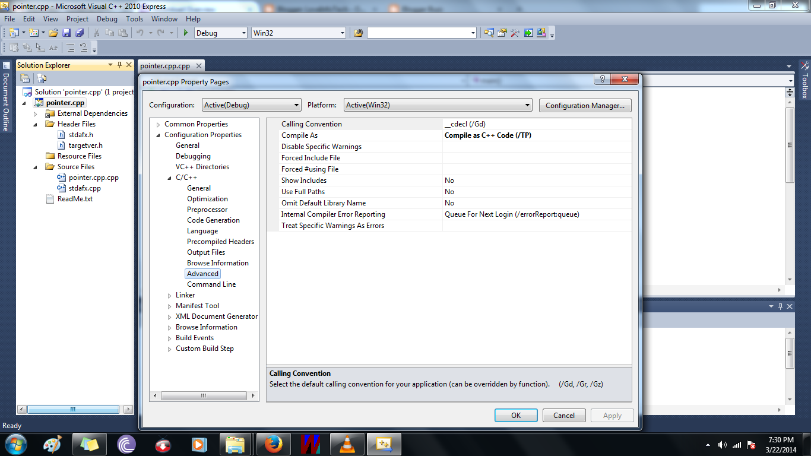811x456 pixels.
Task: Expand the Manifest Tool tree node
Action: coord(169,306)
